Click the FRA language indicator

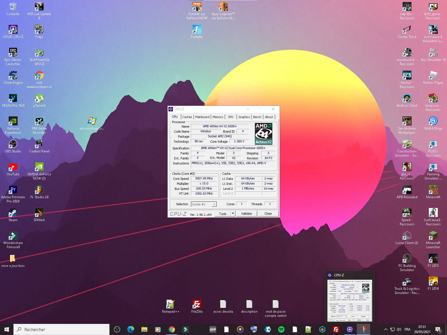coord(407,329)
